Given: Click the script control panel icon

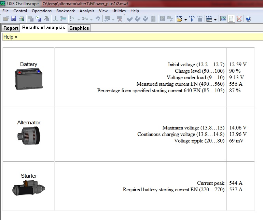Looking at the screenshot, I should pos(209,19).
